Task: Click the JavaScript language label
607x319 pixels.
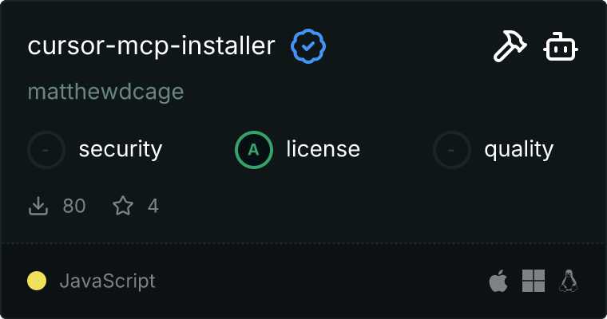Action: pyautogui.click(x=107, y=281)
